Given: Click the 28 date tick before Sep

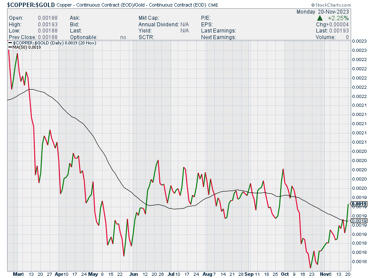Looking at the screenshot, I should [241, 274].
